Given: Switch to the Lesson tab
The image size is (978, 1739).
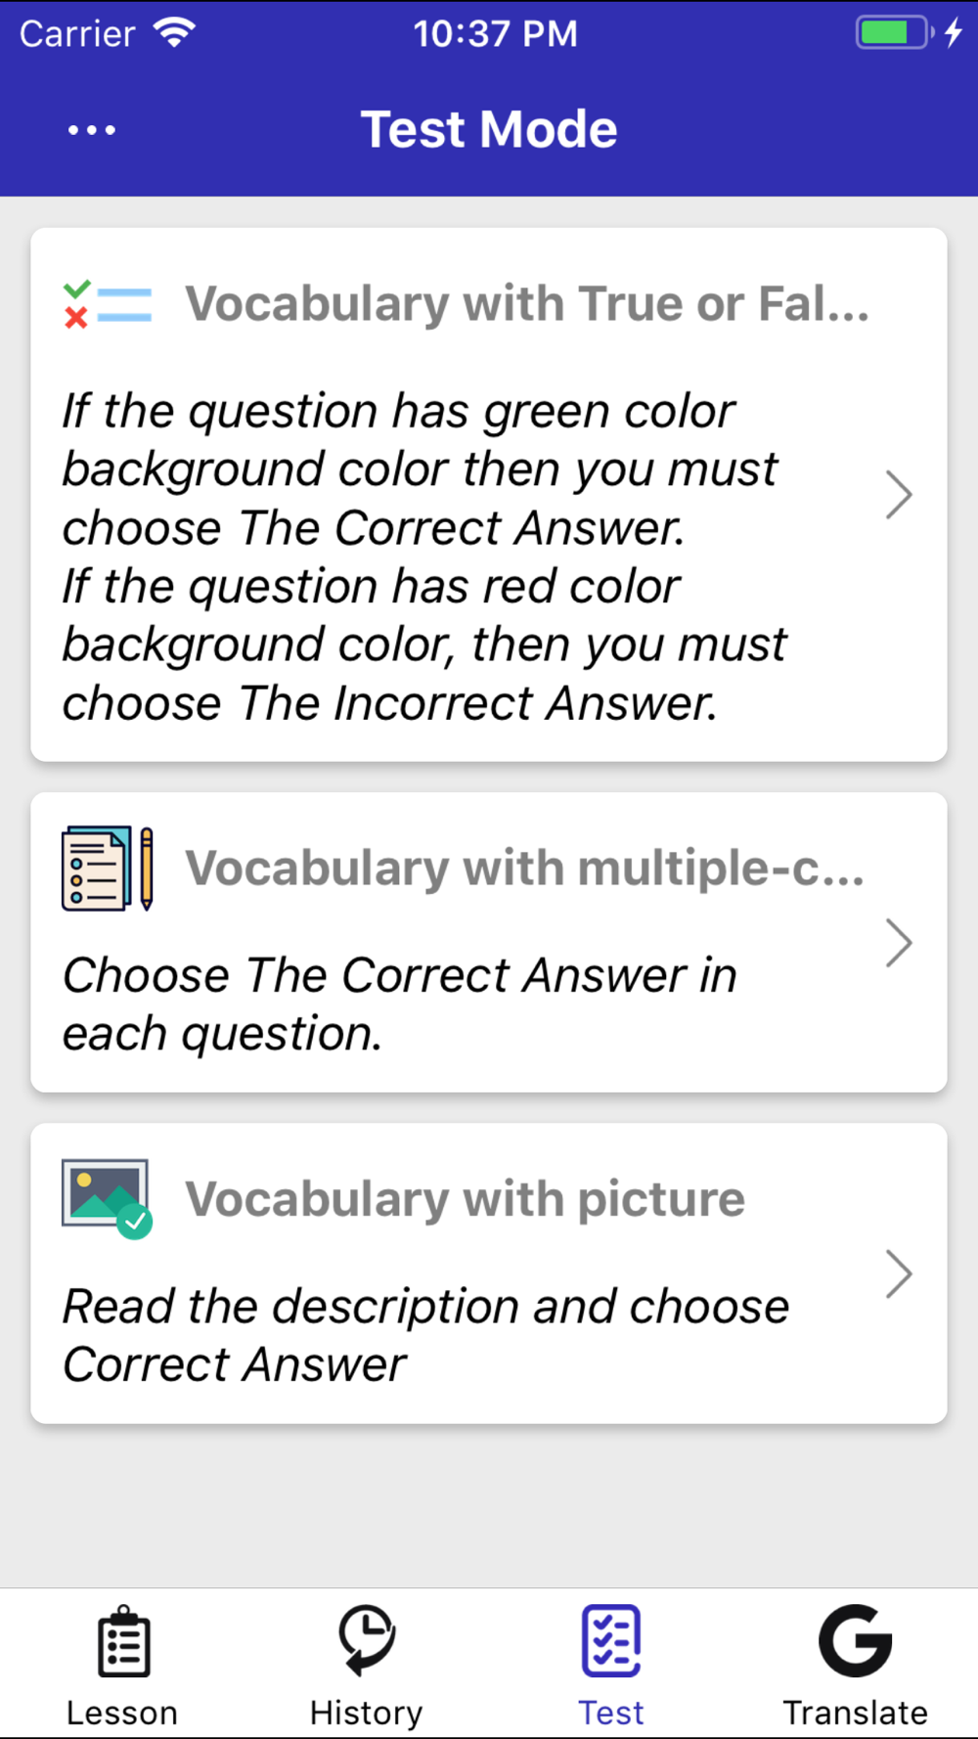Looking at the screenshot, I should tap(122, 1663).
